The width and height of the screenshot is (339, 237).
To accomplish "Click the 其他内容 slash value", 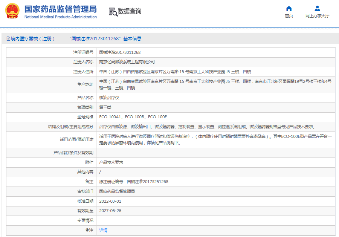I will tap(100, 172).
